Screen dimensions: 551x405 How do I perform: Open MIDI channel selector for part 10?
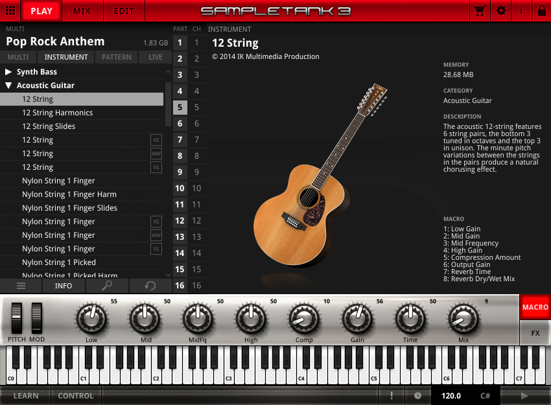pos(197,189)
